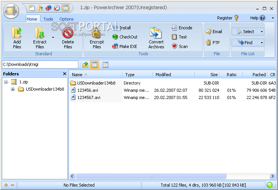This screenshot has width=278, height=190.
Task: Sort by the Name column header
Action: (x=95, y=75)
